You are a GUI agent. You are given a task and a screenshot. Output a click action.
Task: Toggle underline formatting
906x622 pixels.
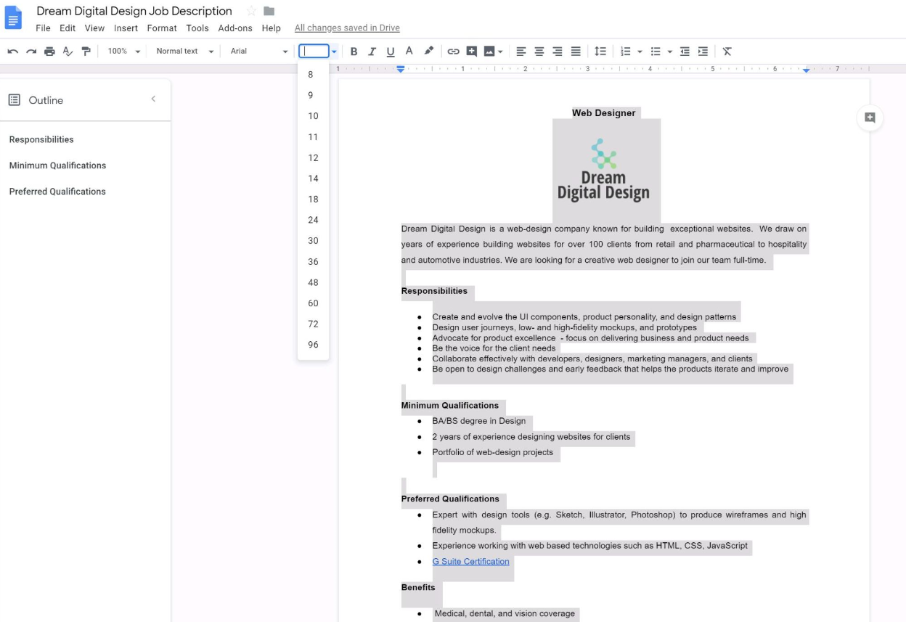pos(391,52)
